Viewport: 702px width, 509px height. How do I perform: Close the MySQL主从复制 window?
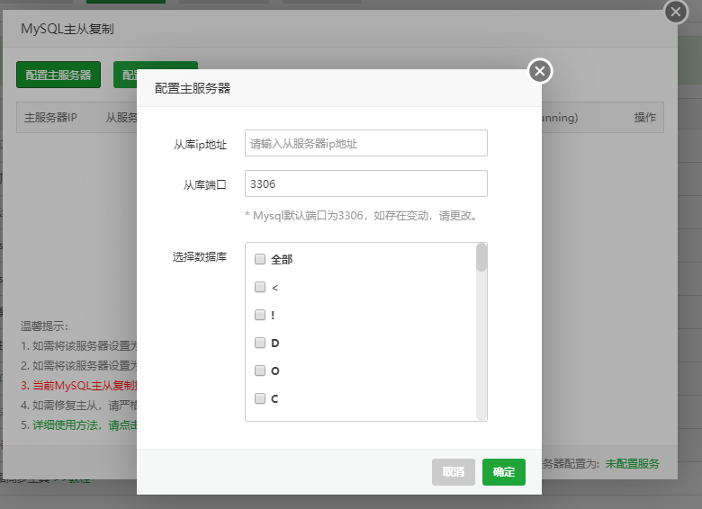tap(676, 12)
